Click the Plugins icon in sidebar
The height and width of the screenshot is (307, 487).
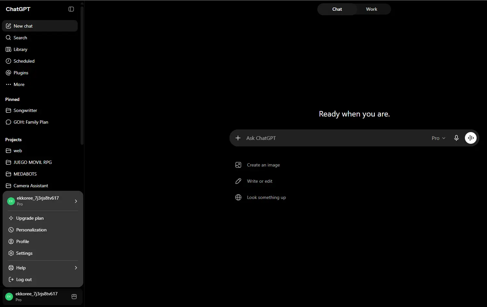(8, 73)
